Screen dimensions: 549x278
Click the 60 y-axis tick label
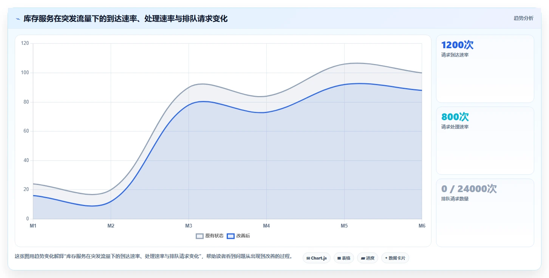[x=26, y=131]
